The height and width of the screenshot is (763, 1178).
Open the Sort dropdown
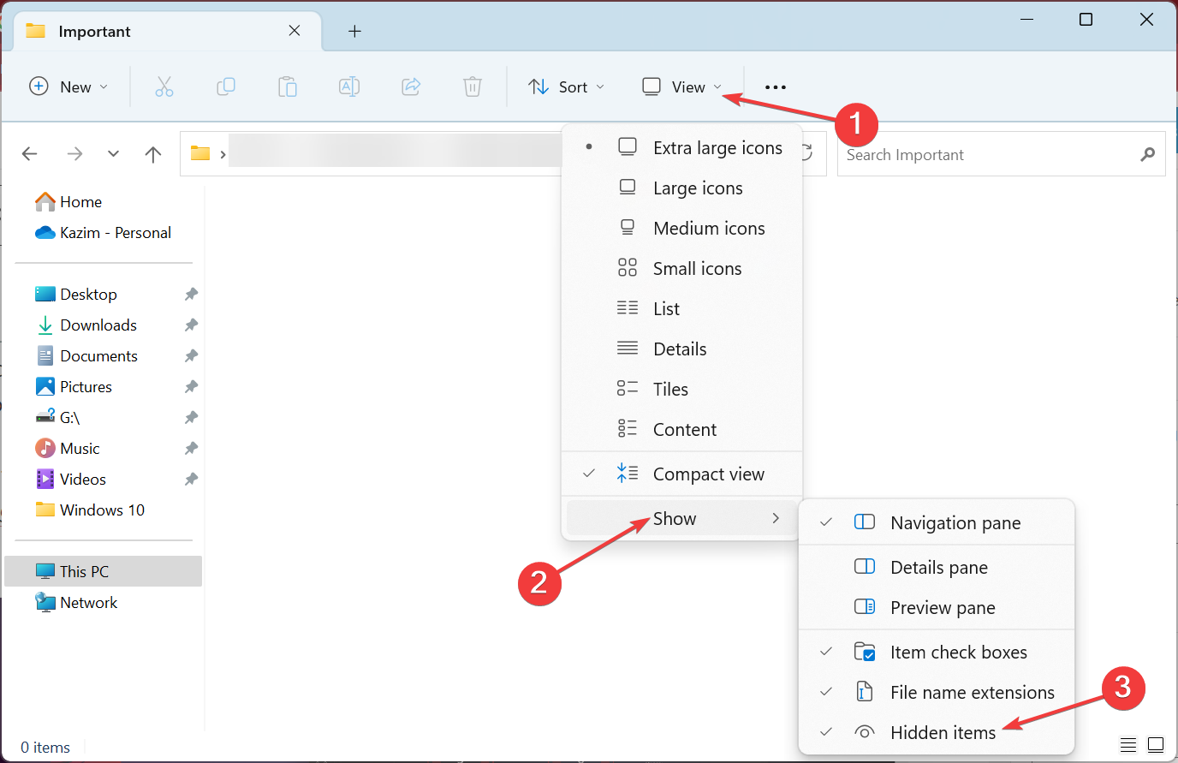pyautogui.click(x=567, y=86)
